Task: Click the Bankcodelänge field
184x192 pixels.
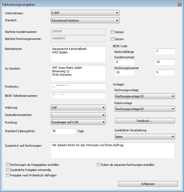Action: click(165, 52)
